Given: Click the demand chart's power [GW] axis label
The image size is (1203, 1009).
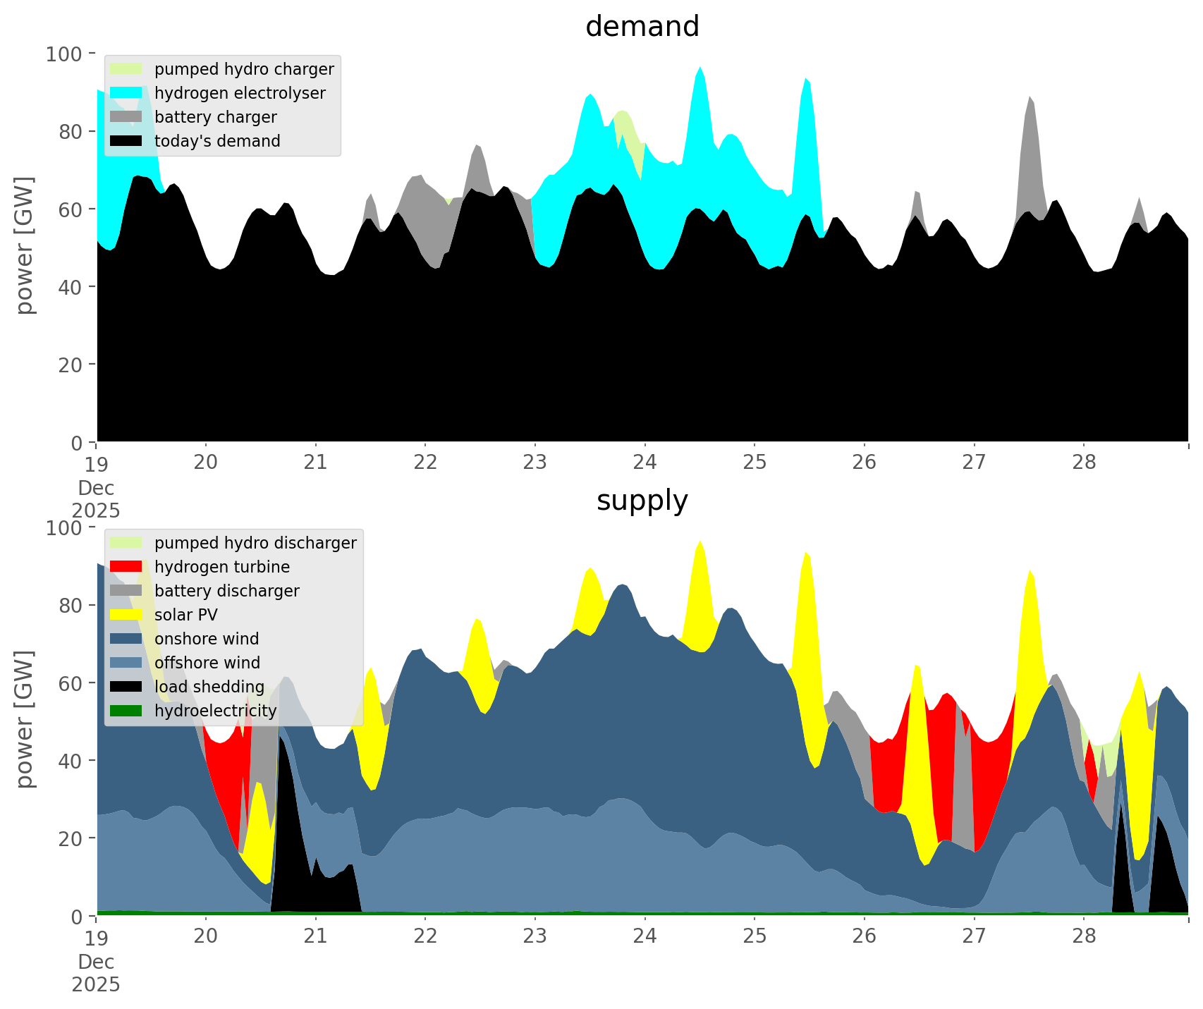Looking at the screenshot, I should [24, 246].
